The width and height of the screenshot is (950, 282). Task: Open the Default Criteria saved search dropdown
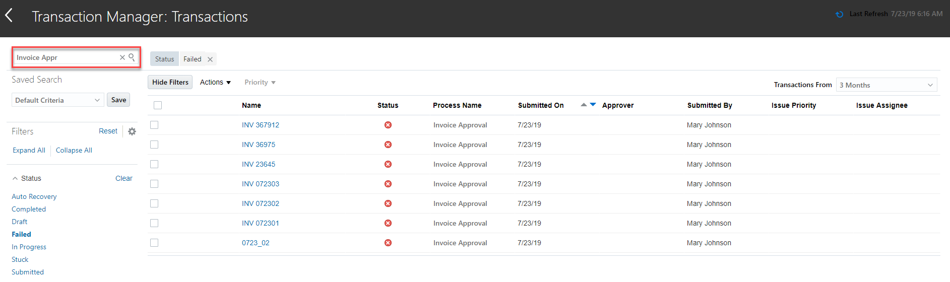pyautogui.click(x=57, y=100)
